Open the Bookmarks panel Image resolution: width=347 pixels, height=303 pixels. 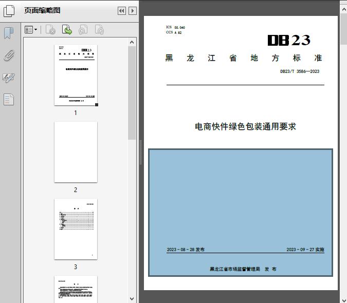click(x=9, y=33)
